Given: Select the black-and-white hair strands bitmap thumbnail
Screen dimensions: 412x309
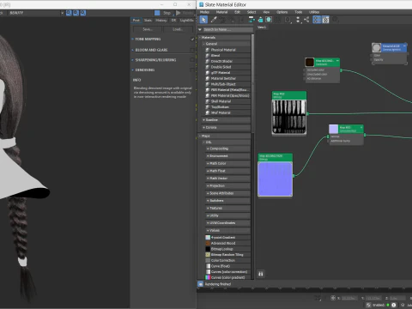Looking at the screenshot, I should (x=289, y=117).
